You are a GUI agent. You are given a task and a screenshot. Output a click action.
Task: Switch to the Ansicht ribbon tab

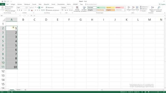tap(53, 4)
